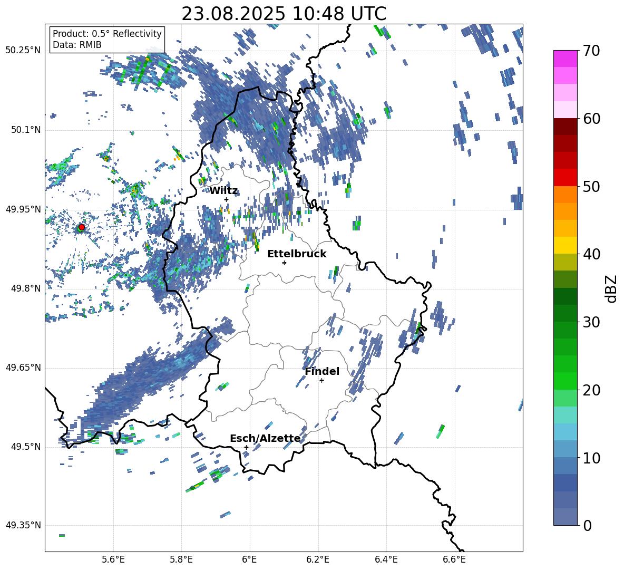This screenshot has height=570, width=624.
Task: Click the turquoise colorbar segment below 20
Action: tap(565, 415)
